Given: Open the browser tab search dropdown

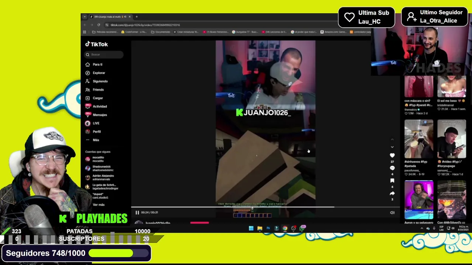Looking at the screenshot, I should tap(84, 17).
